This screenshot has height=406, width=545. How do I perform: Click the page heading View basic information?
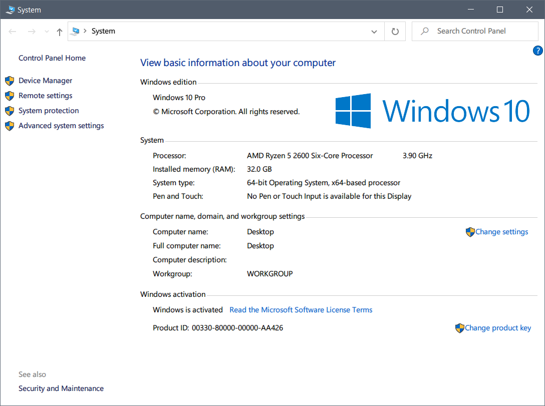coord(238,63)
